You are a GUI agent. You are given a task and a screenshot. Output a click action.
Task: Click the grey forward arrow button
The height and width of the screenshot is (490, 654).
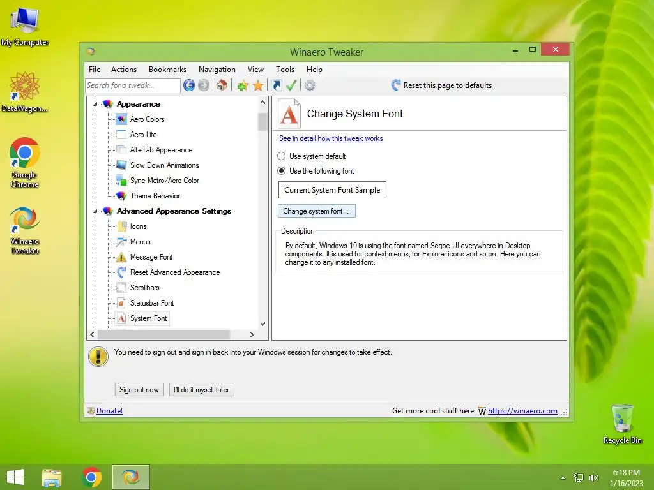tap(204, 85)
